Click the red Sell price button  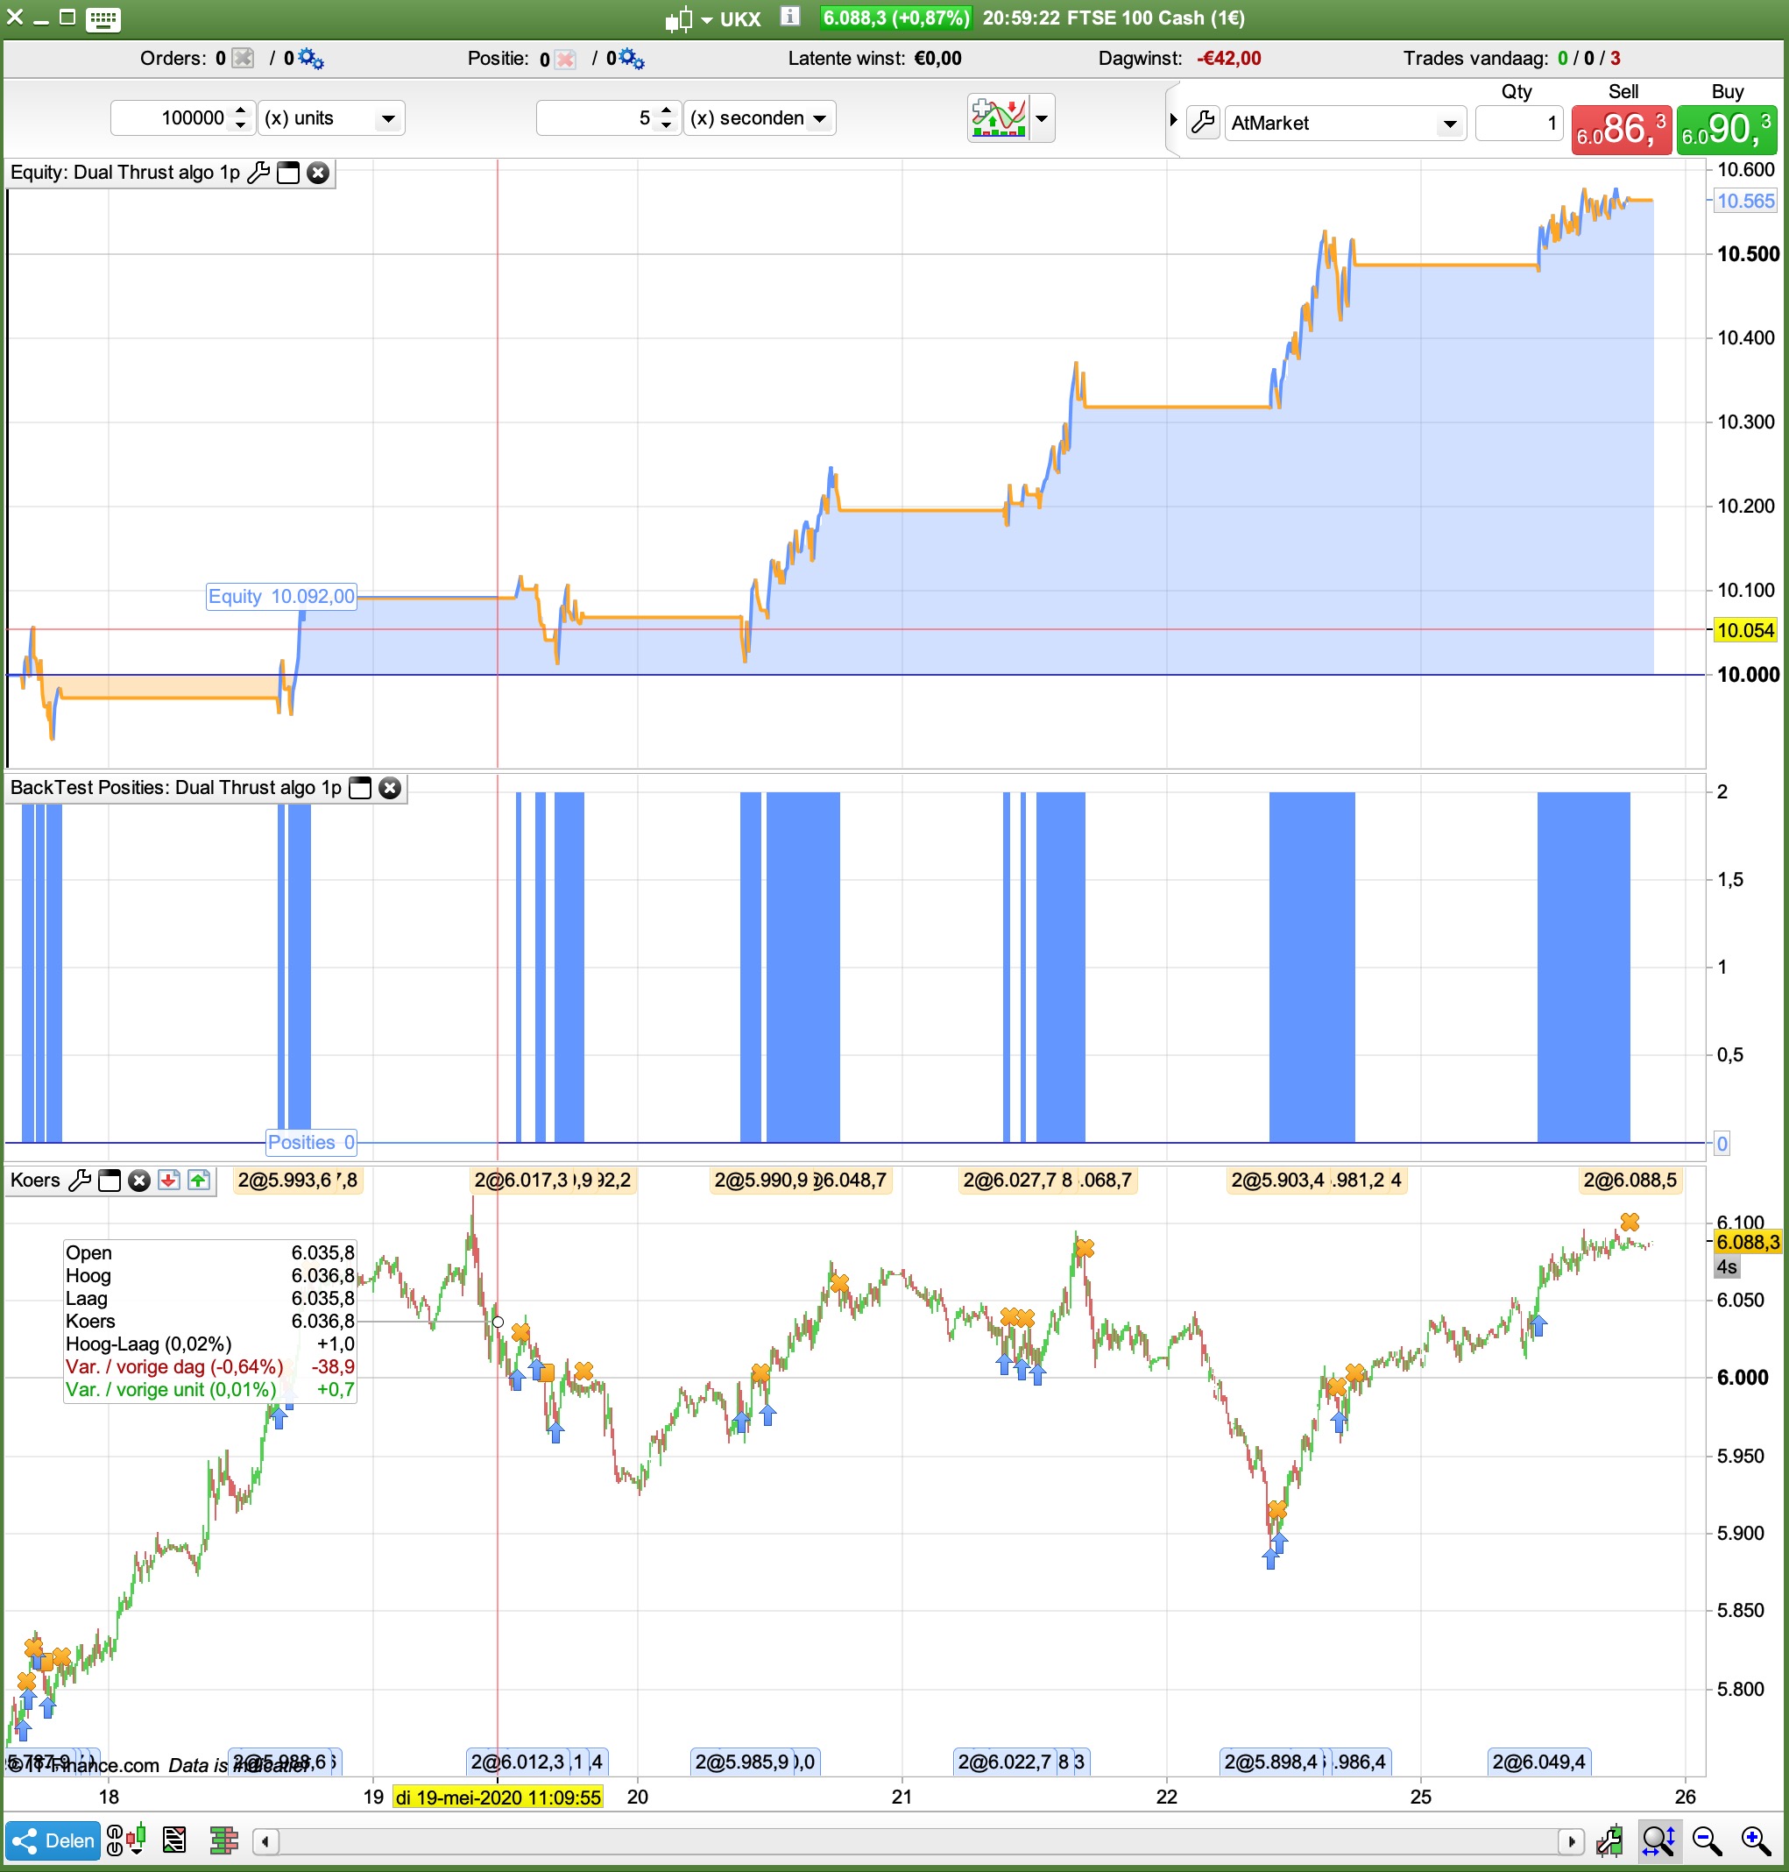coord(1620,130)
